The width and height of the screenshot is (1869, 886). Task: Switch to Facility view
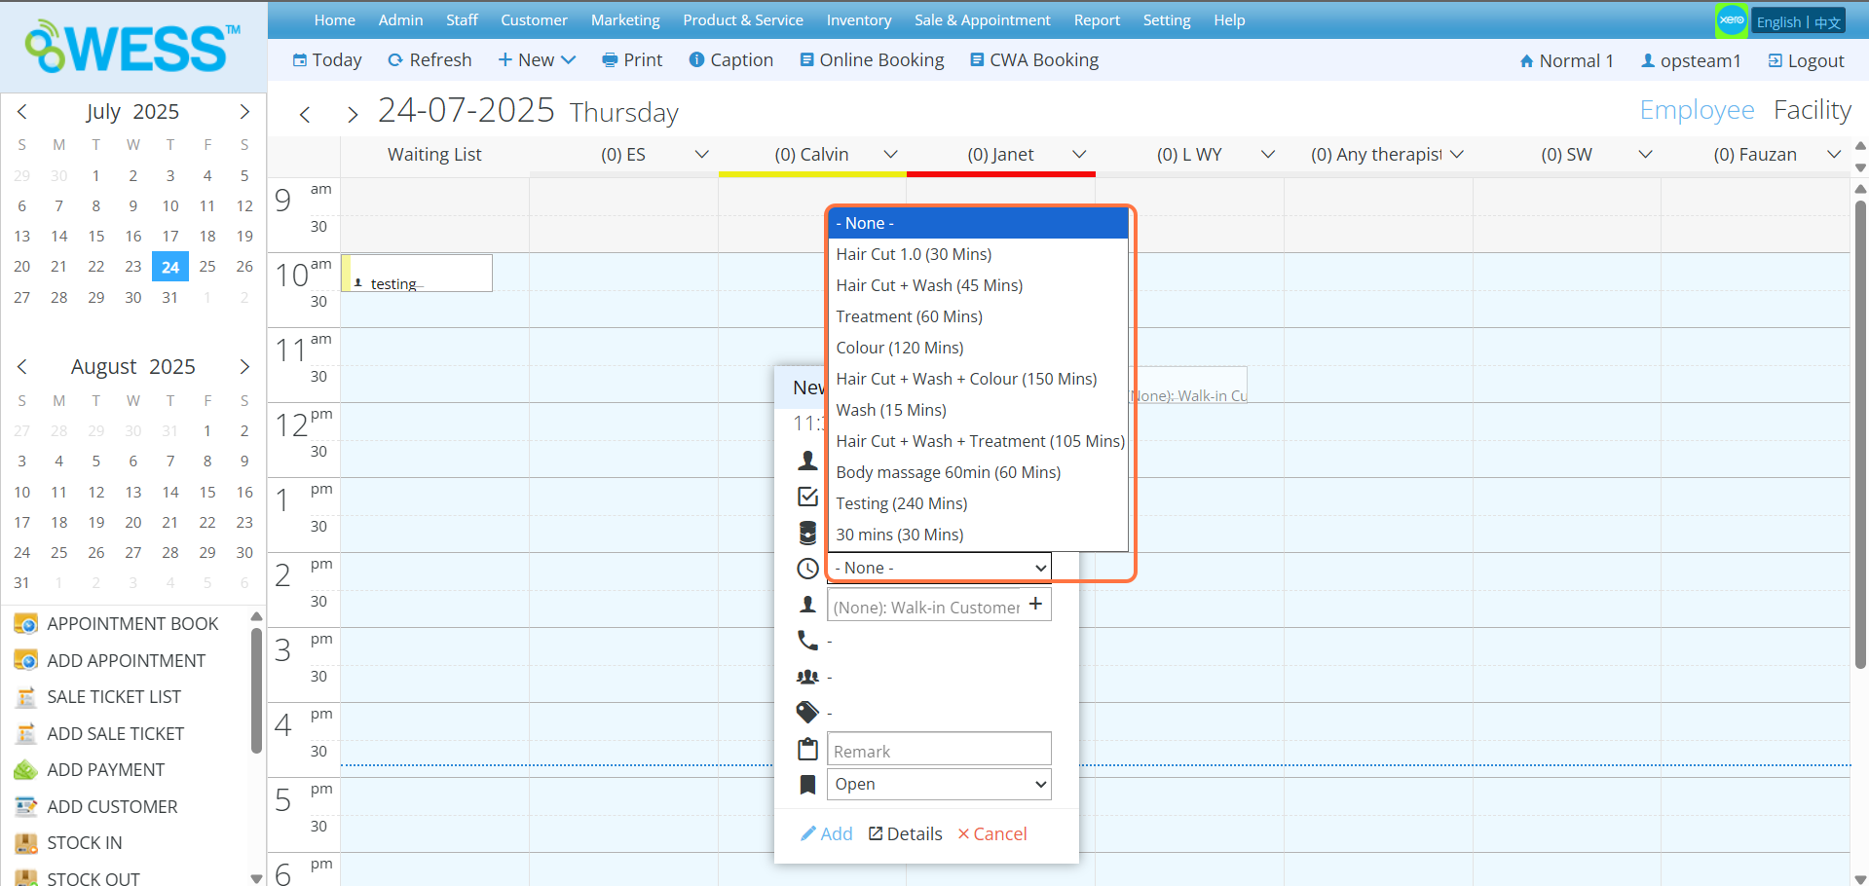click(1812, 111)
